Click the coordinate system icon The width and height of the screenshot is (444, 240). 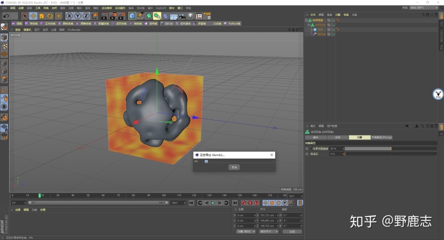[94, 16]
